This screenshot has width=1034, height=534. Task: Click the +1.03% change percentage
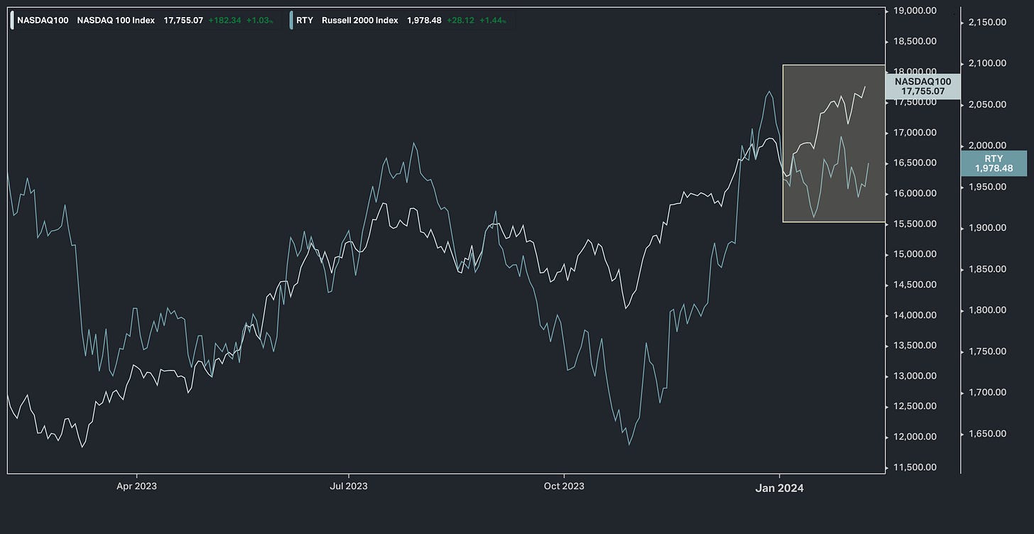pos(260,21)
